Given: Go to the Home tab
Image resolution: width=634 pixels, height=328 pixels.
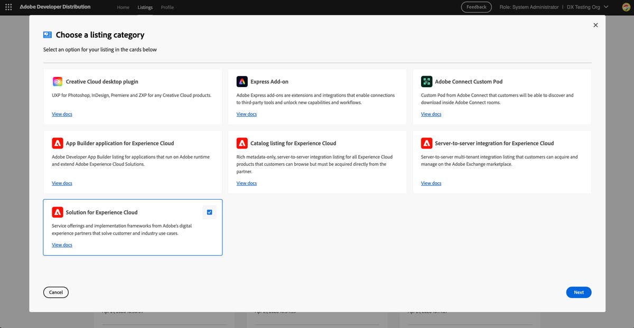Looking at the screenshot, I should point(123,7).
